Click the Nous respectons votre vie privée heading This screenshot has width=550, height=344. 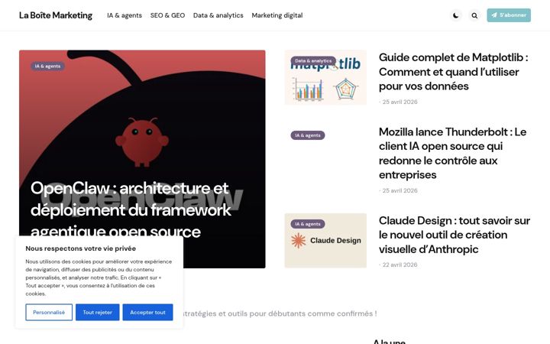pos(81,248)
